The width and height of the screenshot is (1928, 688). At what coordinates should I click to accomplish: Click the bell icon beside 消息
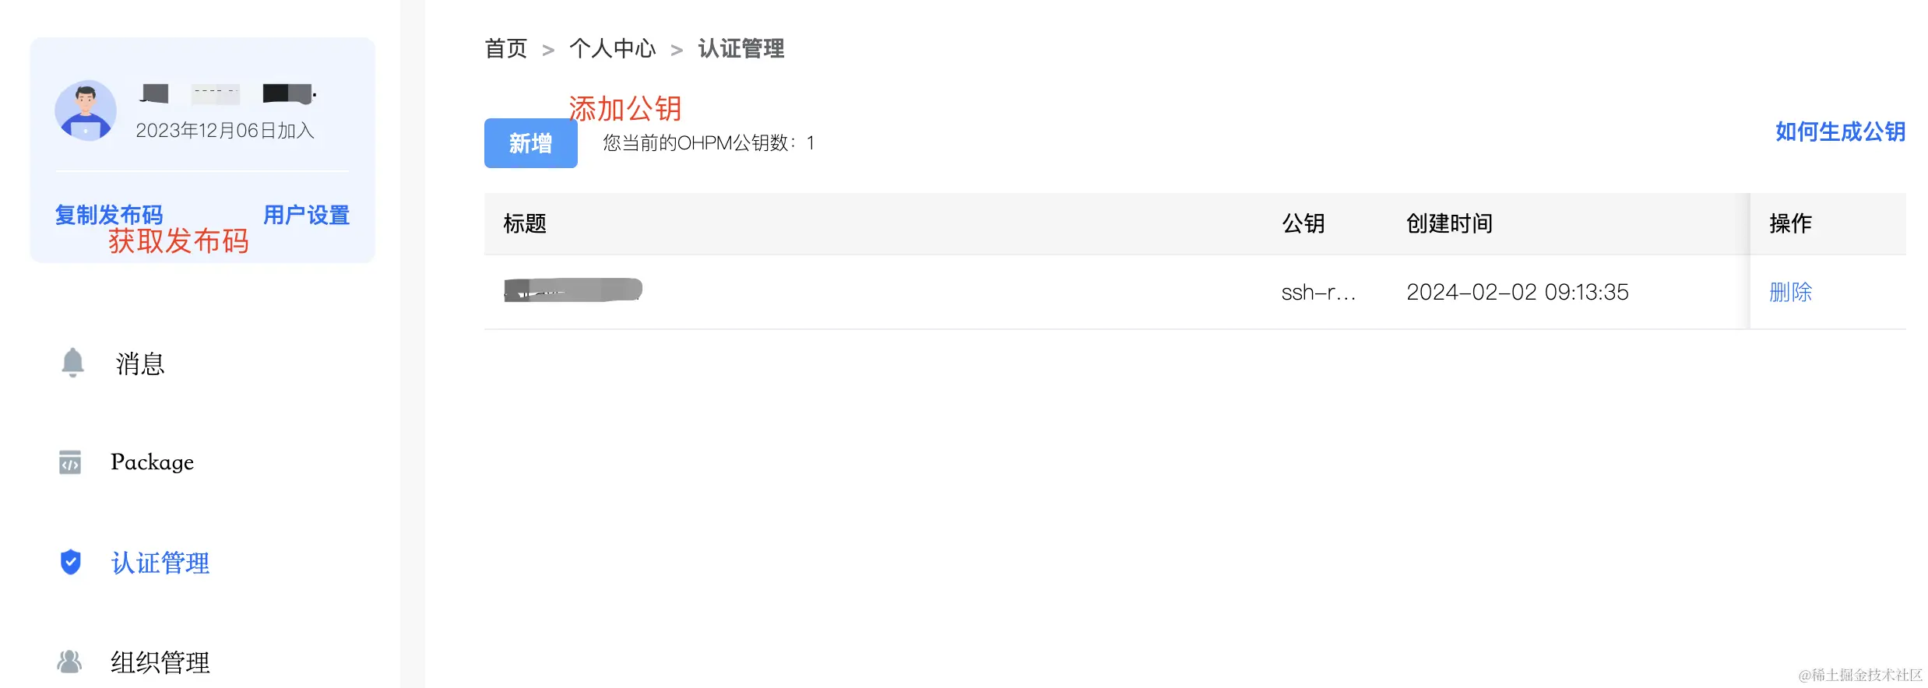72,363
